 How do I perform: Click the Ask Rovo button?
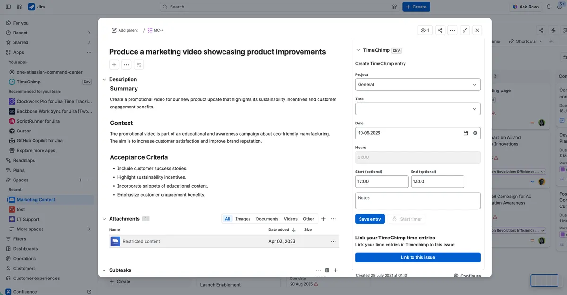coord(526,7)
